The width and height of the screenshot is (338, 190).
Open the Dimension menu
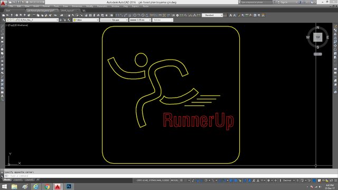tap(77, 6)
